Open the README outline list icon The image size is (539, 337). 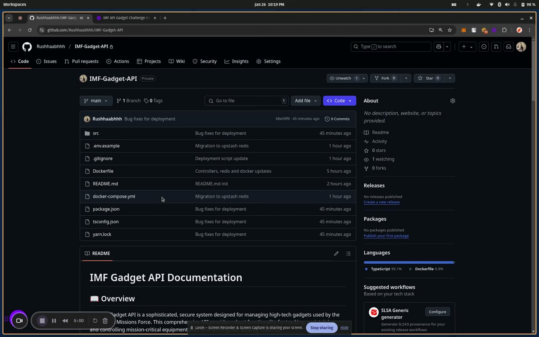[348, 254]
